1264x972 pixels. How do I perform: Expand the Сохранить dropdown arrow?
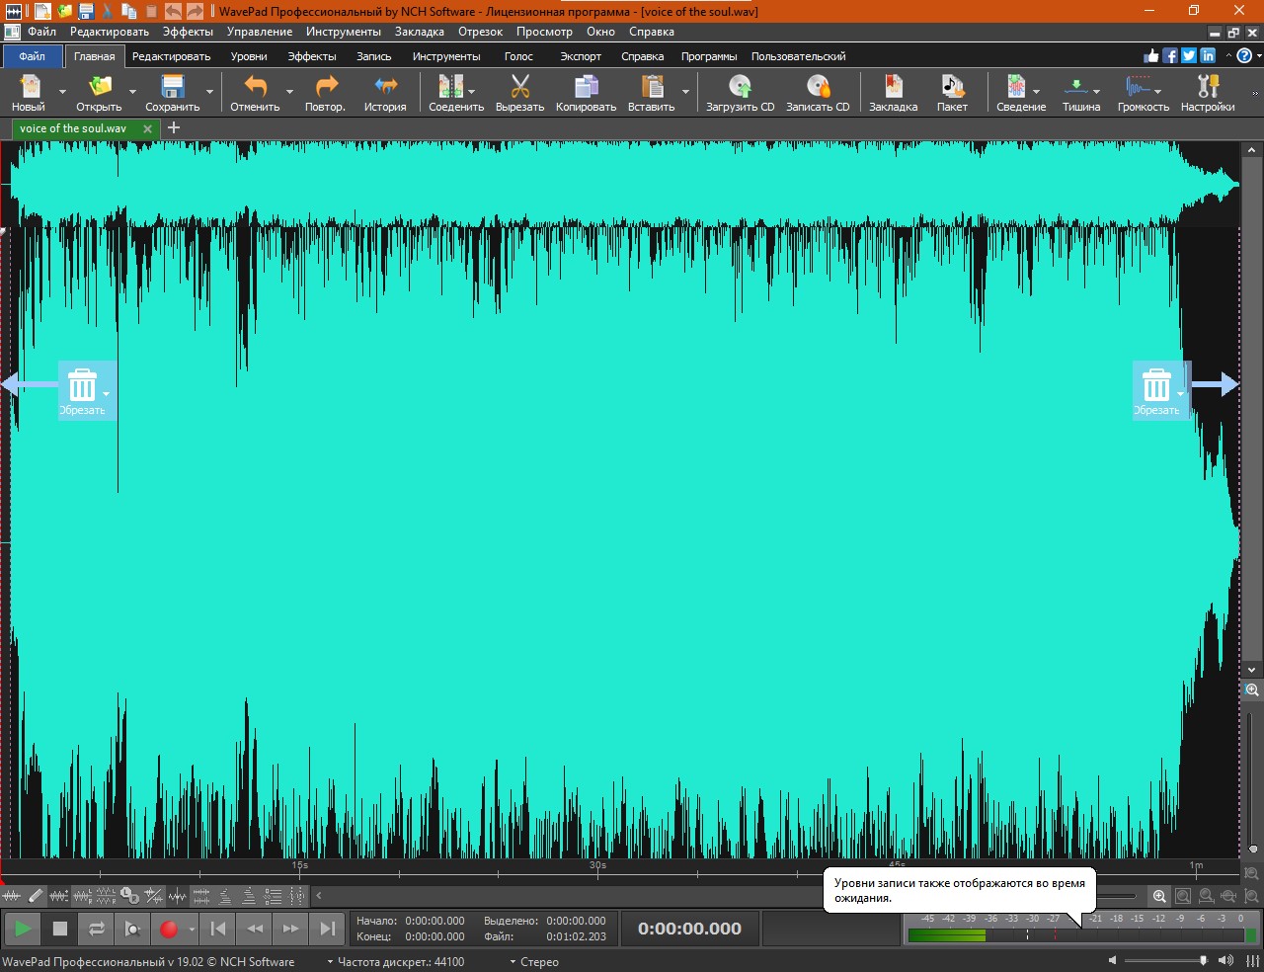pyautogui.click(x=209, y=92)
